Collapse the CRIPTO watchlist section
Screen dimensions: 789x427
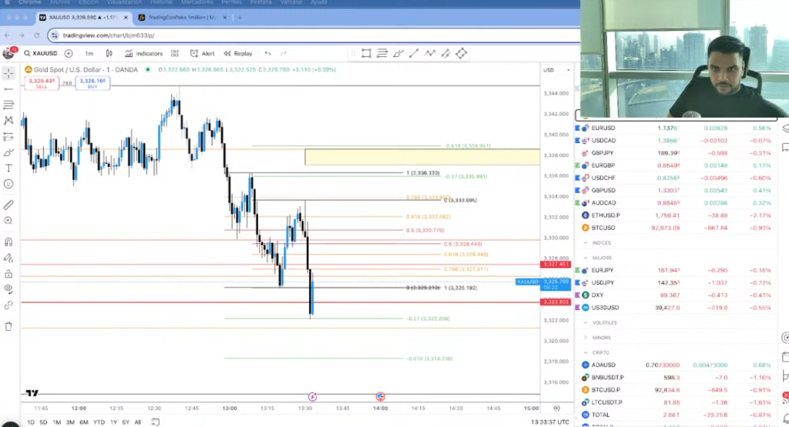coord(586,352)
